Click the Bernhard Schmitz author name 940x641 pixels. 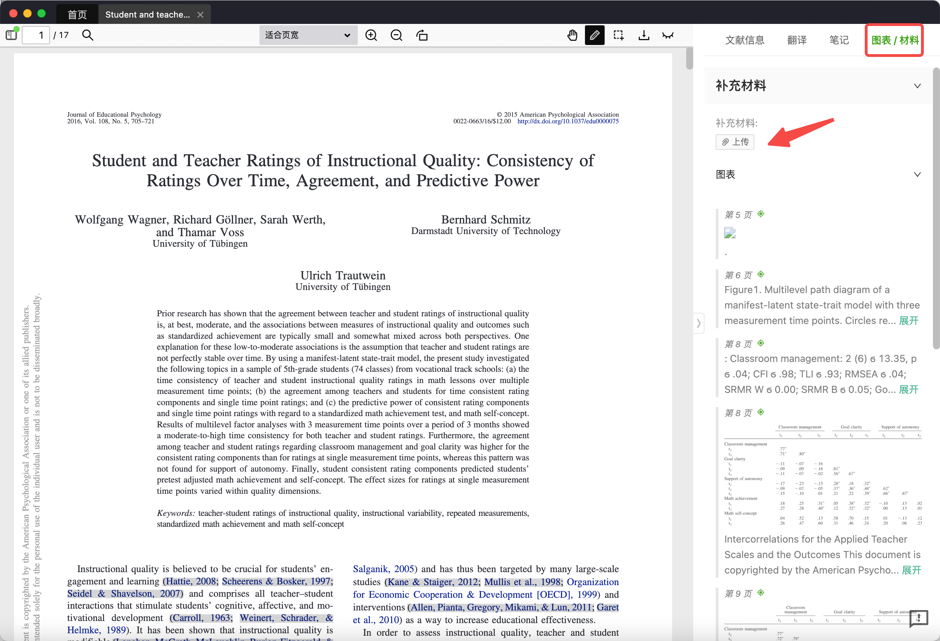[486, 220]
